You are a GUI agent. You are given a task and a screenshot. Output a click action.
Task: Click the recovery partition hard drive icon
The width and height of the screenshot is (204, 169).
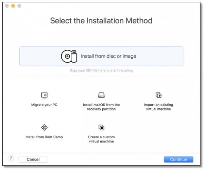coord(101,95)
